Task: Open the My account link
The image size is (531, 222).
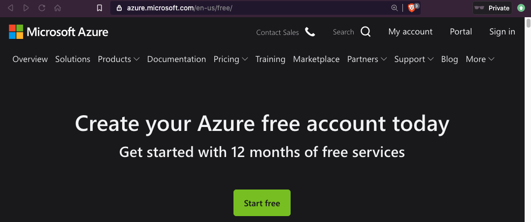Action: tap(410, 32)
